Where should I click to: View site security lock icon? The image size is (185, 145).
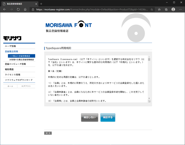pos(33,10)
